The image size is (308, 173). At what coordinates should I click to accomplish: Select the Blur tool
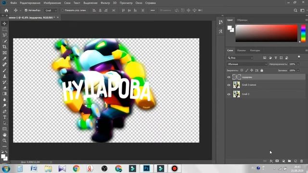click(x=4, y=99)
